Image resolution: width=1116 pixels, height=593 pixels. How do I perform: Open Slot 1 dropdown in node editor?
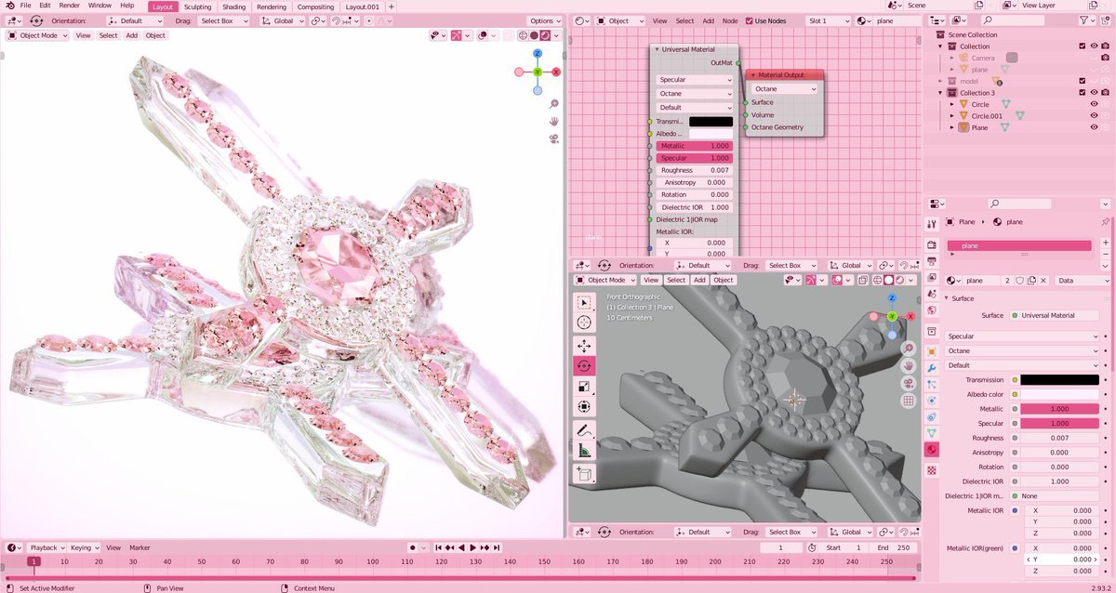coord(827,20)
